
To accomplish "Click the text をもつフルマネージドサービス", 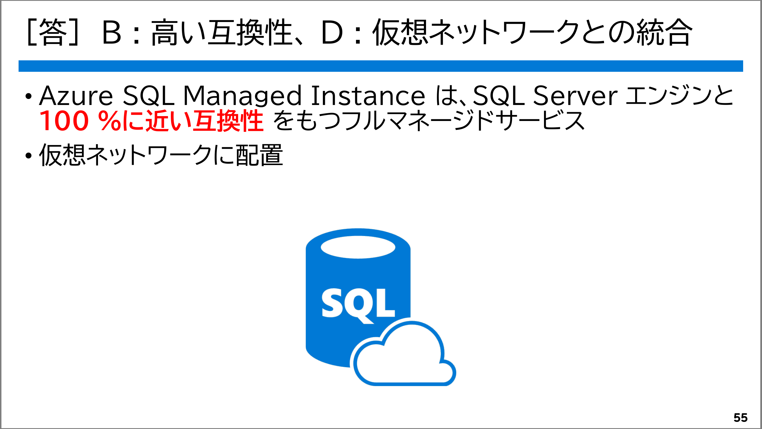I will click(x=429, y=121).
